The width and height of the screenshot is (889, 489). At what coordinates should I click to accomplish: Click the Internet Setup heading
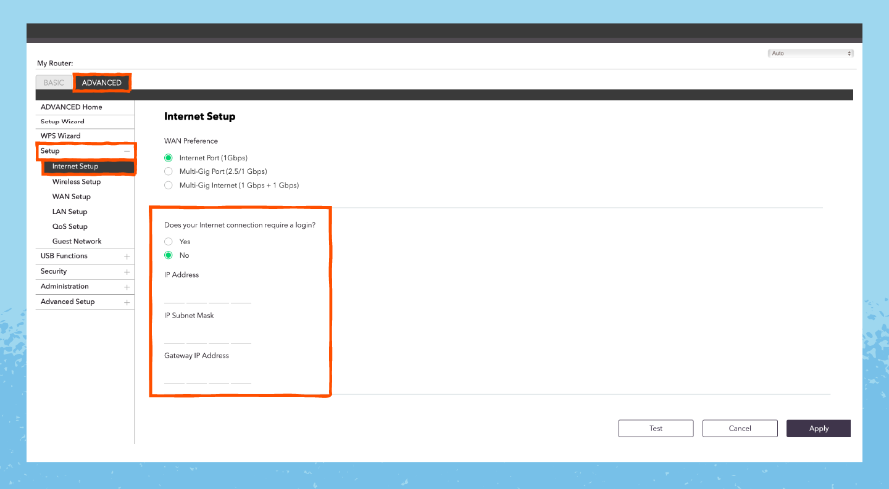[199, 117]
